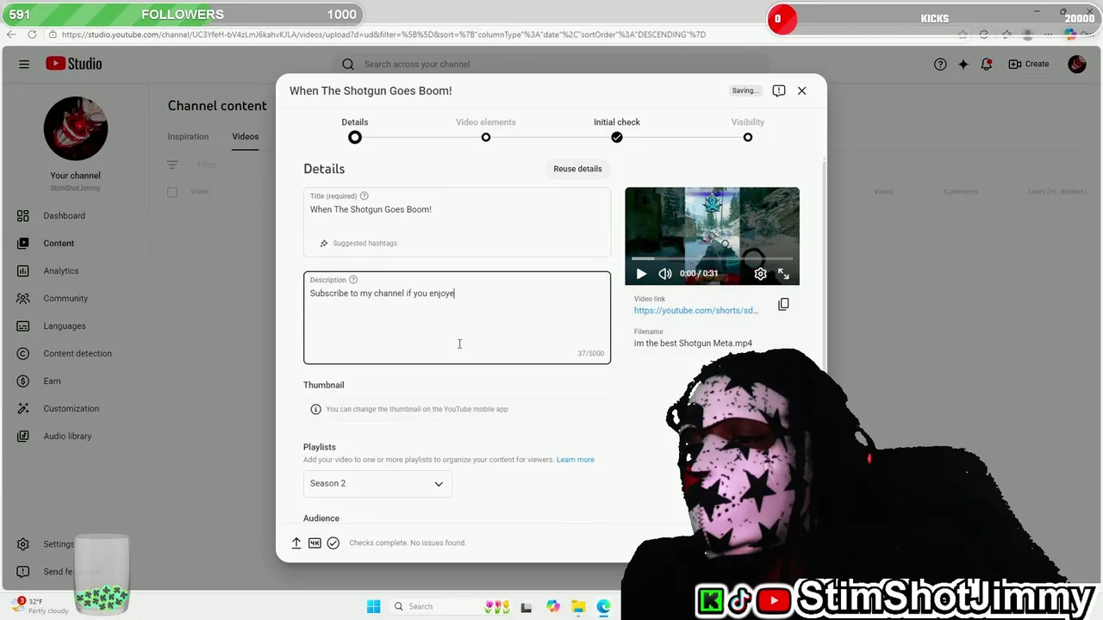Close the upload dialog with X
1103x620 pixels.
tap(801, 90)
